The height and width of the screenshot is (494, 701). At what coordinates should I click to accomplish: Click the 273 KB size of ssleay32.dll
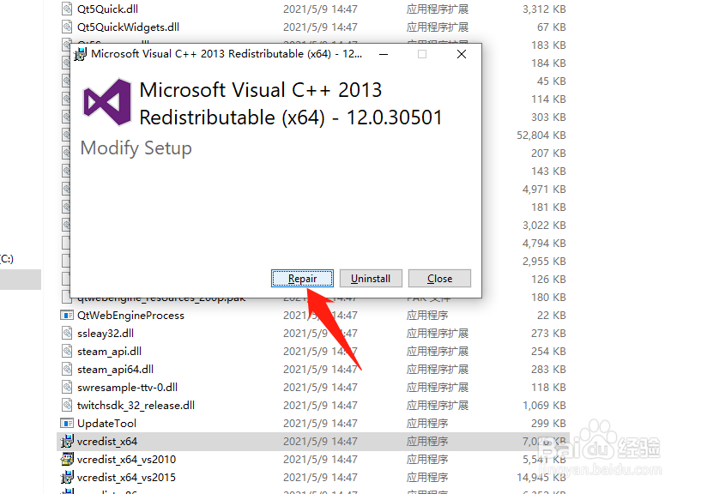548,333
